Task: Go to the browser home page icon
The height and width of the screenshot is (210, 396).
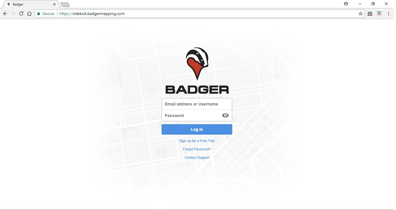Action: click(x=29, y=14)
